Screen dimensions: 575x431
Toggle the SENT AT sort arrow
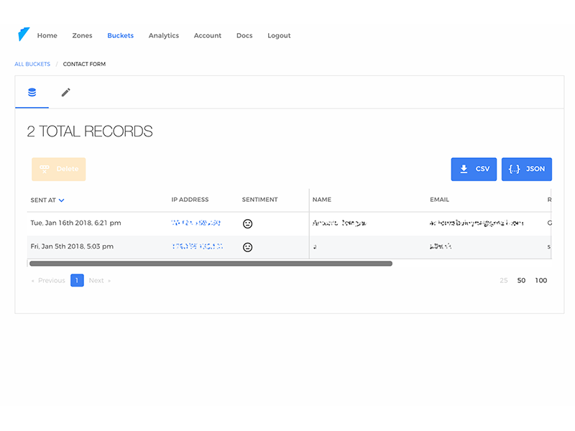tap(62, 200)
